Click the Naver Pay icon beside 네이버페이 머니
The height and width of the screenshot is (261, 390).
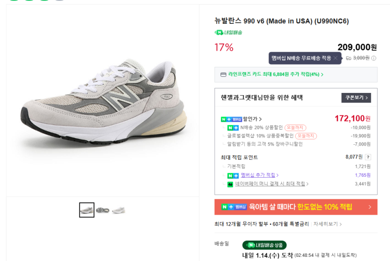[230, 184]
